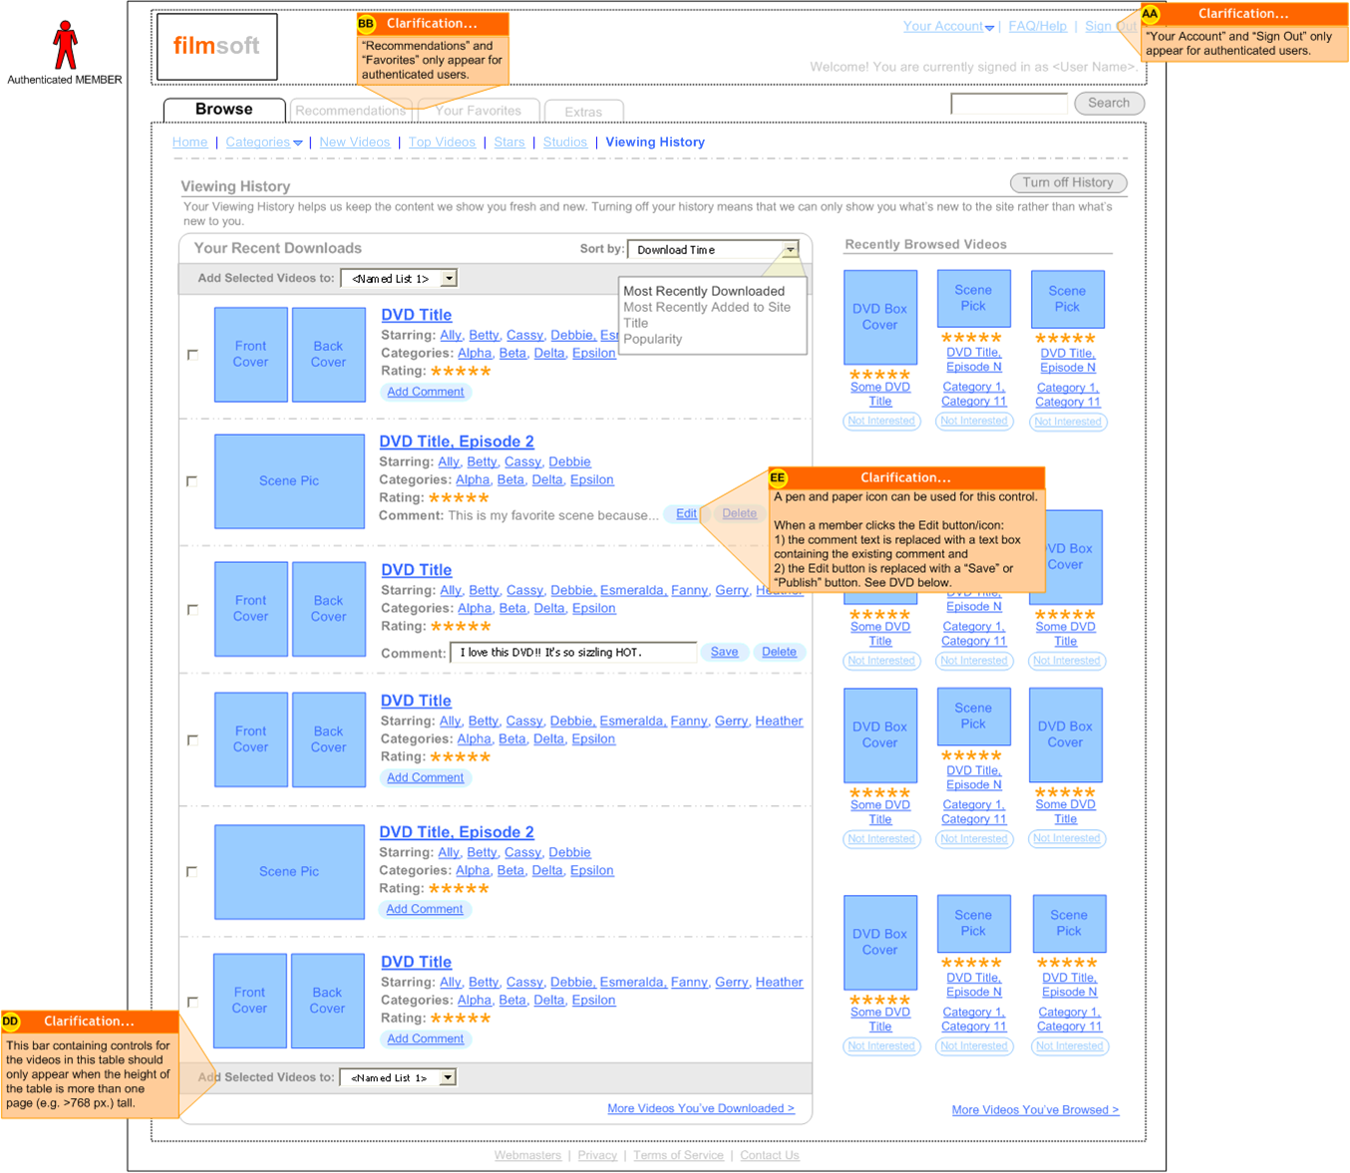Check the box for the last DVD Title row
The width and height of the screenshot is (1350, 1173).
(x=192, y=1002)
